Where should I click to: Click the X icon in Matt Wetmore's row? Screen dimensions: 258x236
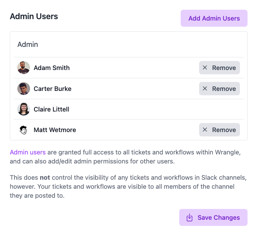click(205, 130)
